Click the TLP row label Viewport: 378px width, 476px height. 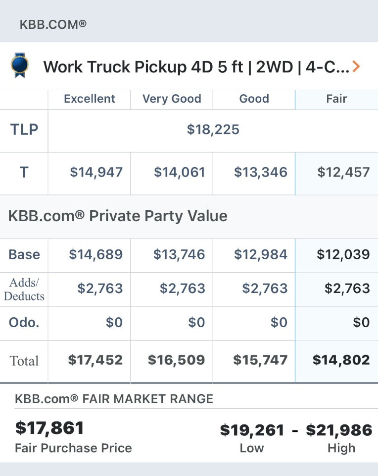click(x=24, y=129)
